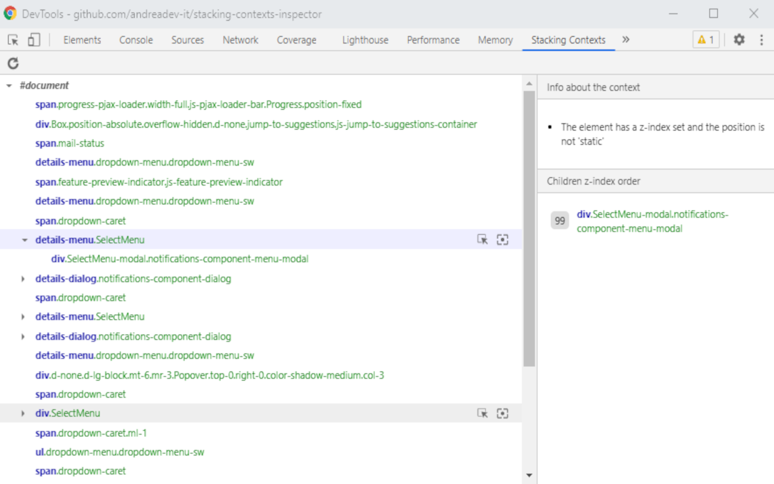The height and width of the screenshot is (484, 774).
Task: Click the scrollbar down arrow
Action: pyautogui.click(x=529, y=475)
